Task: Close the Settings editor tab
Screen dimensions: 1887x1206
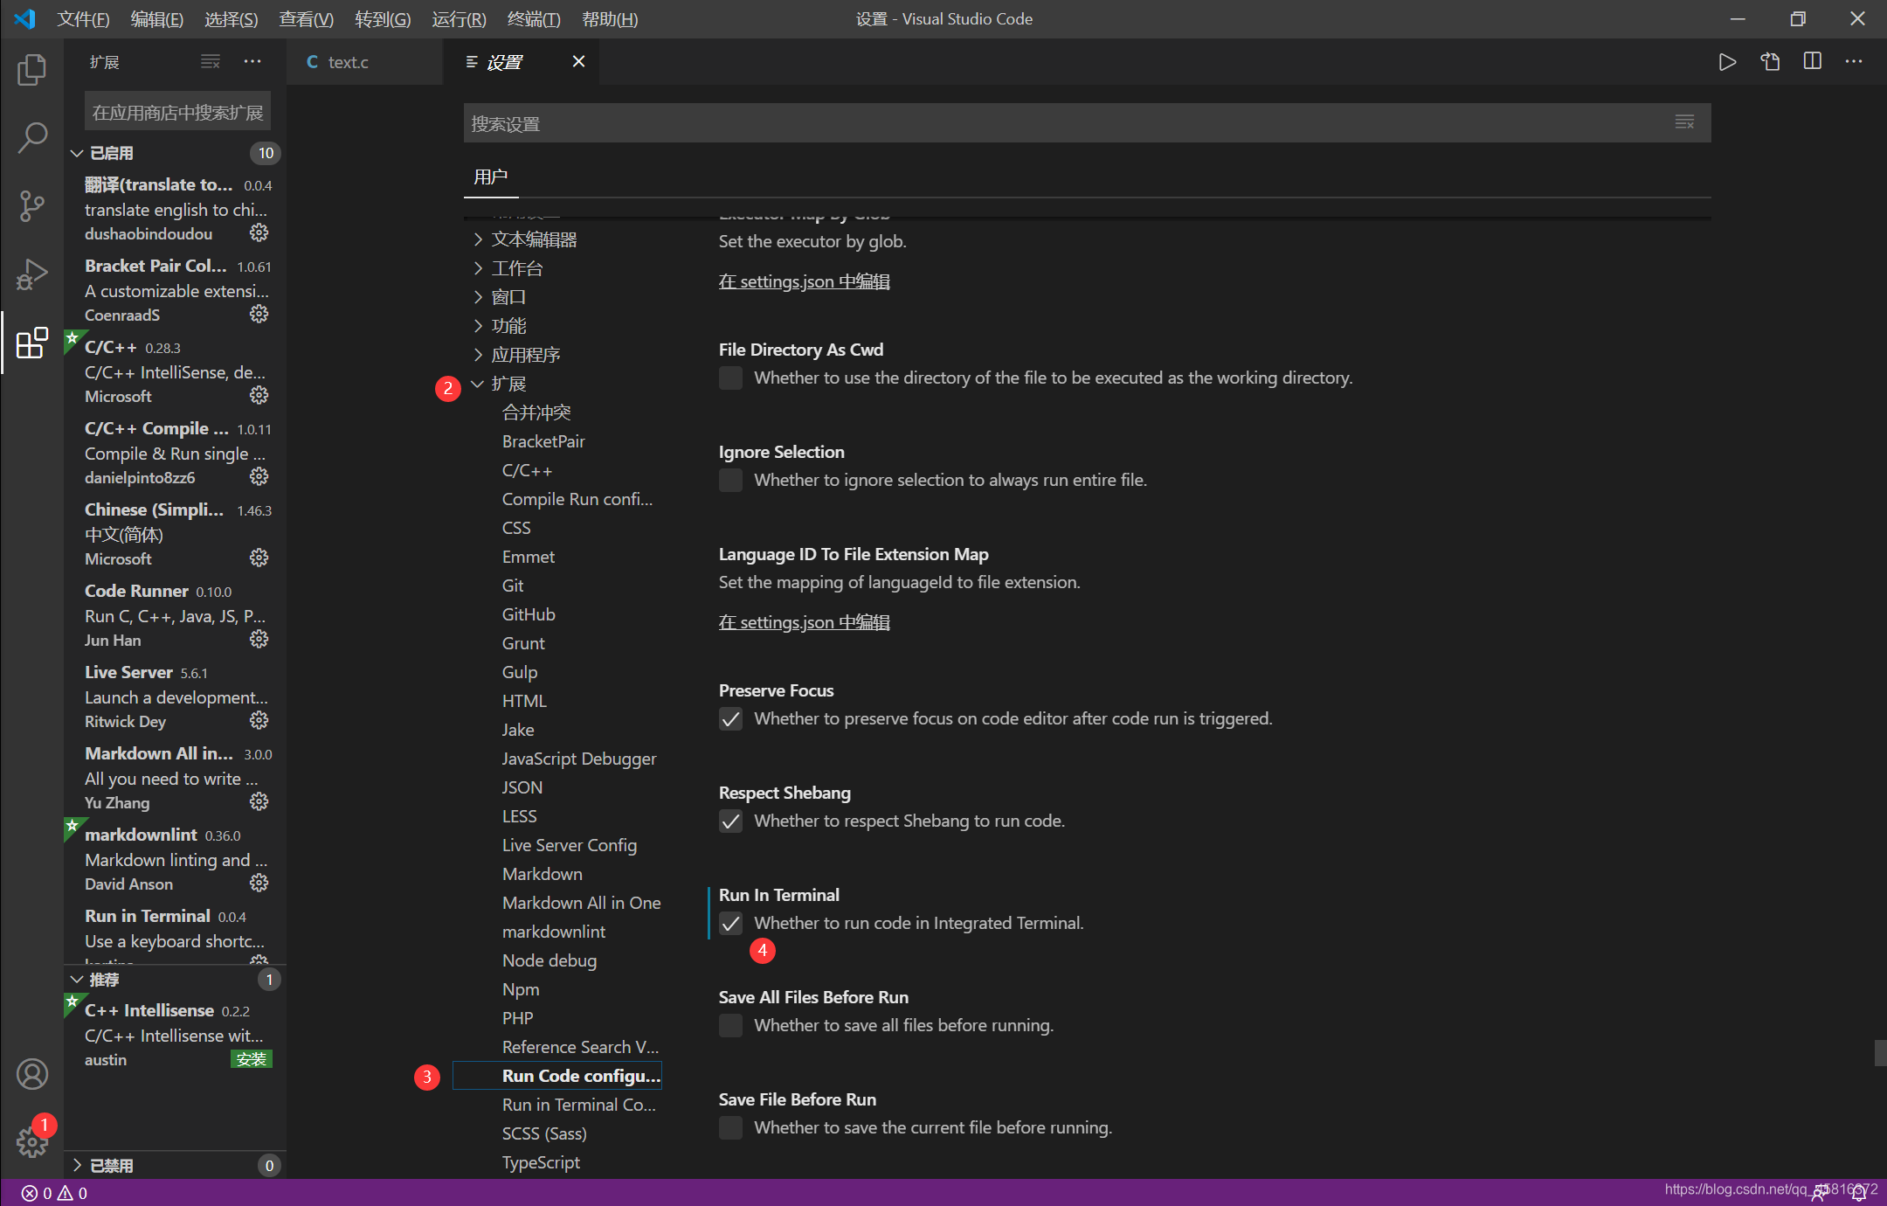Action: 578,61
